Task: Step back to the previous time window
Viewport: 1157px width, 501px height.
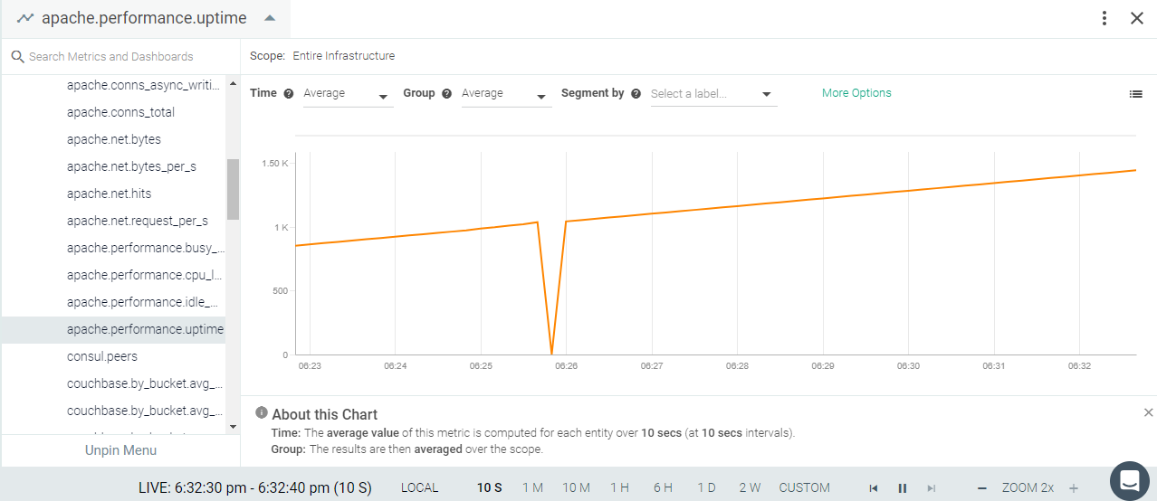Action: click(x=874, y=488)
